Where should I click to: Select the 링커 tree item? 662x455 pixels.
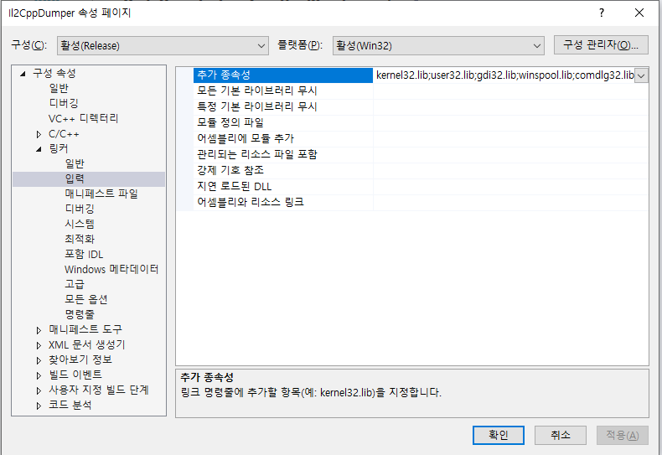[x=59, y=148]
